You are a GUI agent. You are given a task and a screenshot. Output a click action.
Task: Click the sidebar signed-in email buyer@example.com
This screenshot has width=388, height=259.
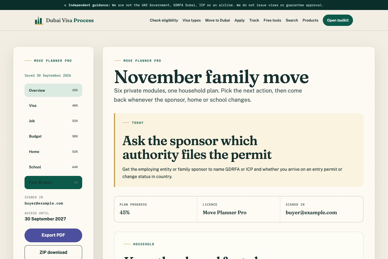point(44,203)
